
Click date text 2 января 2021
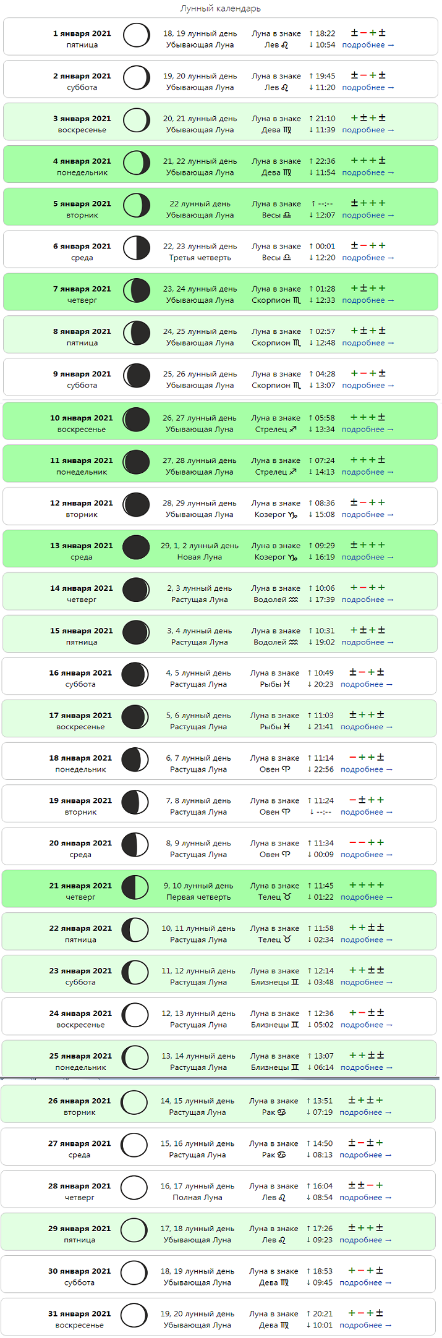82,76
